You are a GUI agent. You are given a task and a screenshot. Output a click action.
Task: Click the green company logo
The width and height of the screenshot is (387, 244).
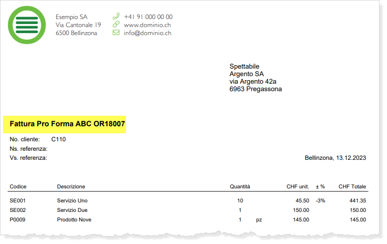pos(28,25)
